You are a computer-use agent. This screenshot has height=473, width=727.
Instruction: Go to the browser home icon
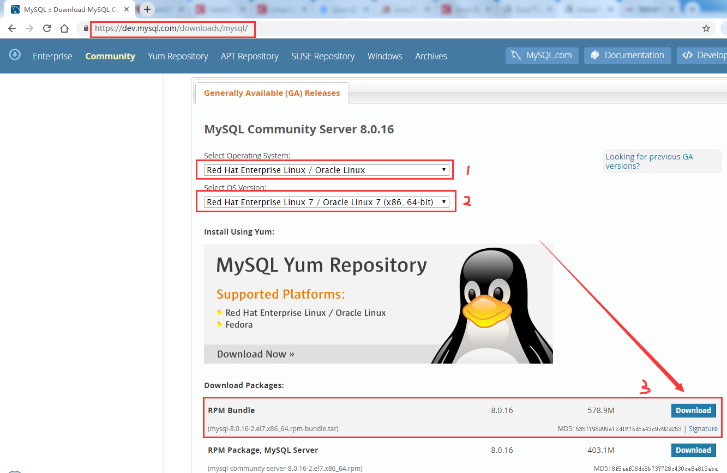point(64,28)
